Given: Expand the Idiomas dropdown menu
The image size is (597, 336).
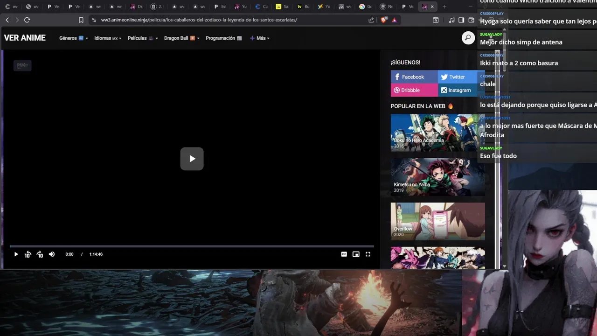Looking at the screenshot, I should [x=108, y=38].
